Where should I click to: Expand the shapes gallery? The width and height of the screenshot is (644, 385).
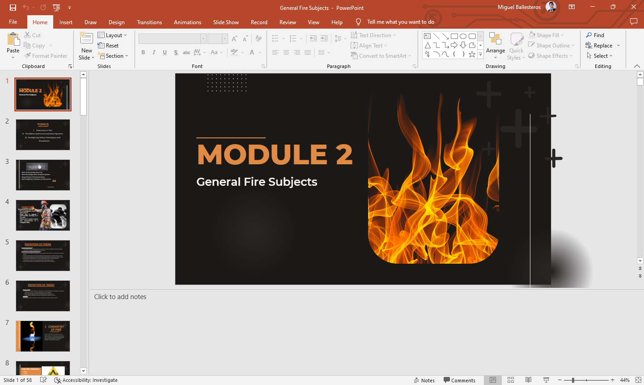pyautogui.click(x=481, y=55)
